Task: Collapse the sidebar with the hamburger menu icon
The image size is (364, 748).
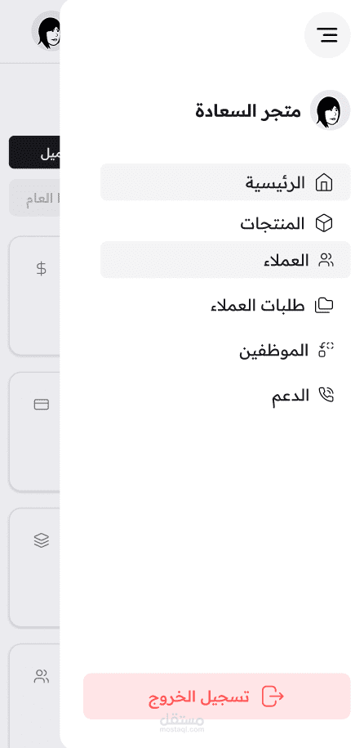Action: coord(327,35)
